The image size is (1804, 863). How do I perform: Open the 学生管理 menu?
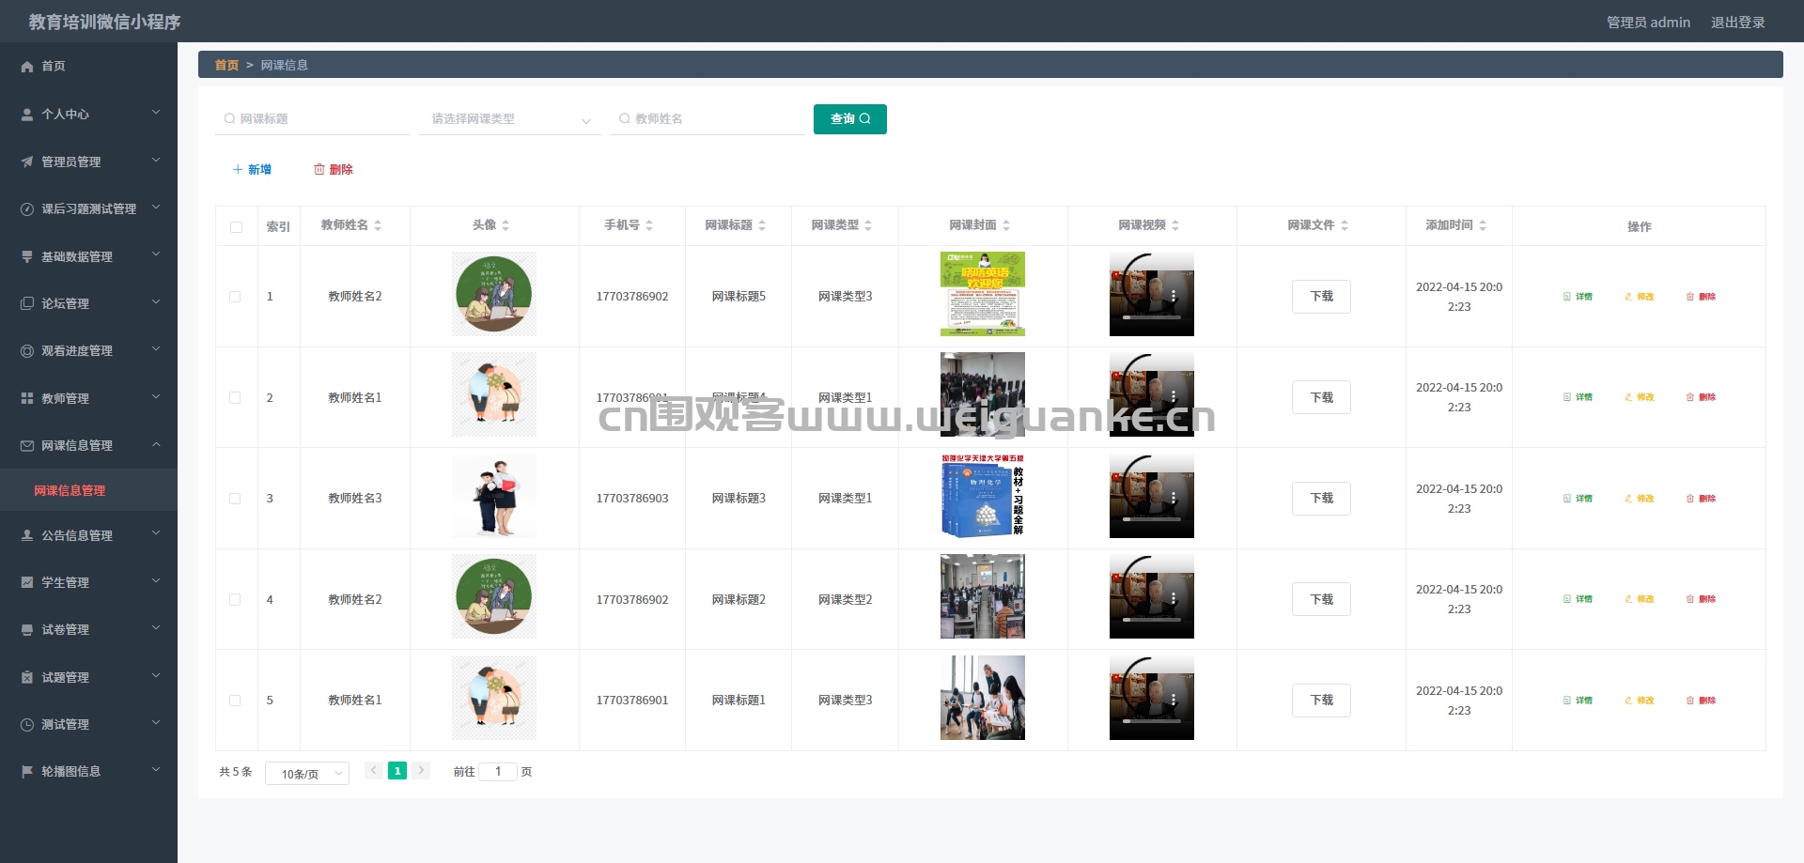pyautogui.click(x=88, y=582)
